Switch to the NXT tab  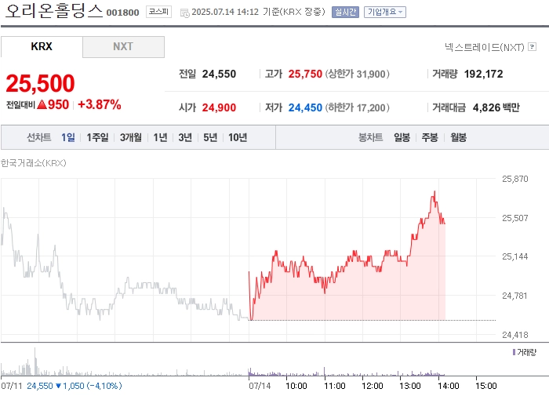tap(123, 46)
